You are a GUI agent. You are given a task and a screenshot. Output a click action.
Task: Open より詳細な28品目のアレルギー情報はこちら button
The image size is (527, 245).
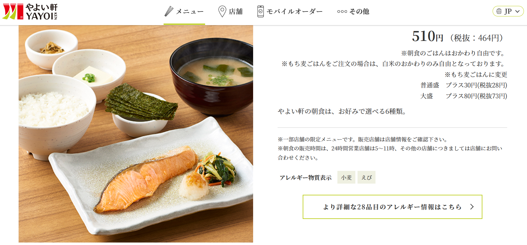[x=392, y=207]
